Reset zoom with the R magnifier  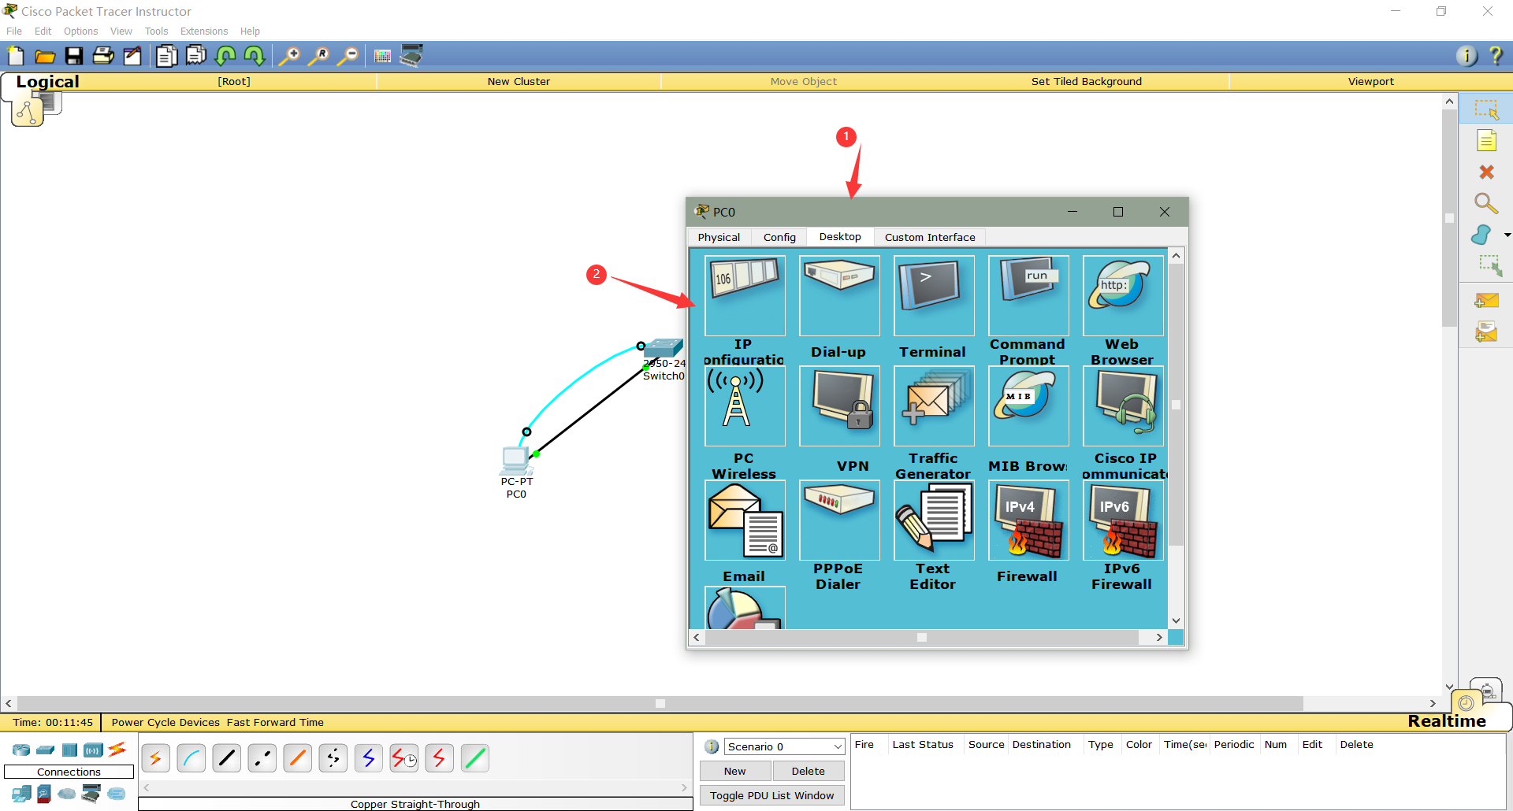click(318, 56)
